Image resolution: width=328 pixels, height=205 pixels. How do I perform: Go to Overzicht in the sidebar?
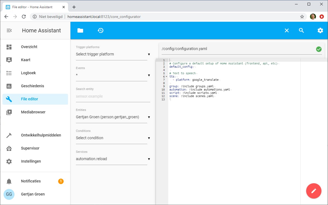[x=29, y=47]
